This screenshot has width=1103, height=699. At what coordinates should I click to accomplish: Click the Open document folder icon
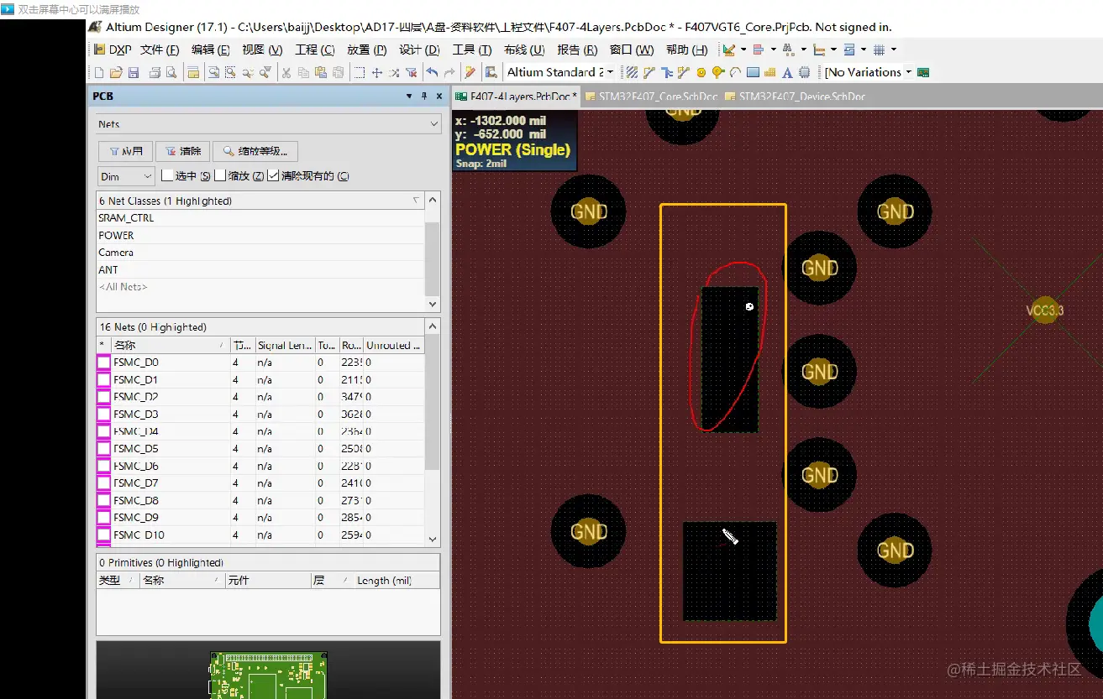(x=116, y=72)
